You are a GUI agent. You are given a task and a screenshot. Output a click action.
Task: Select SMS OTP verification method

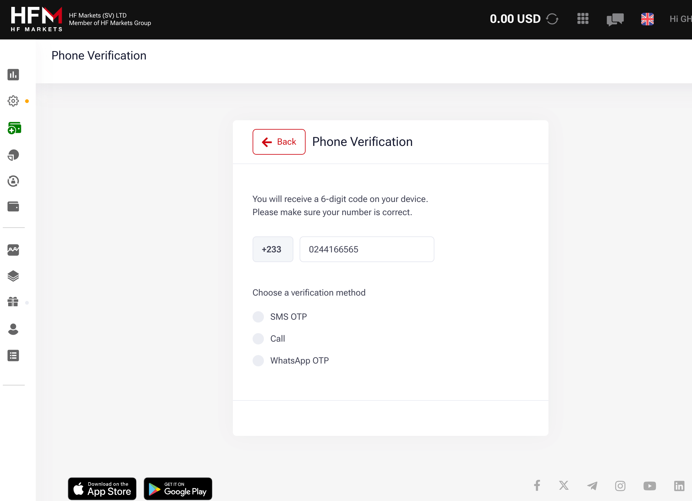coord(259,316)
